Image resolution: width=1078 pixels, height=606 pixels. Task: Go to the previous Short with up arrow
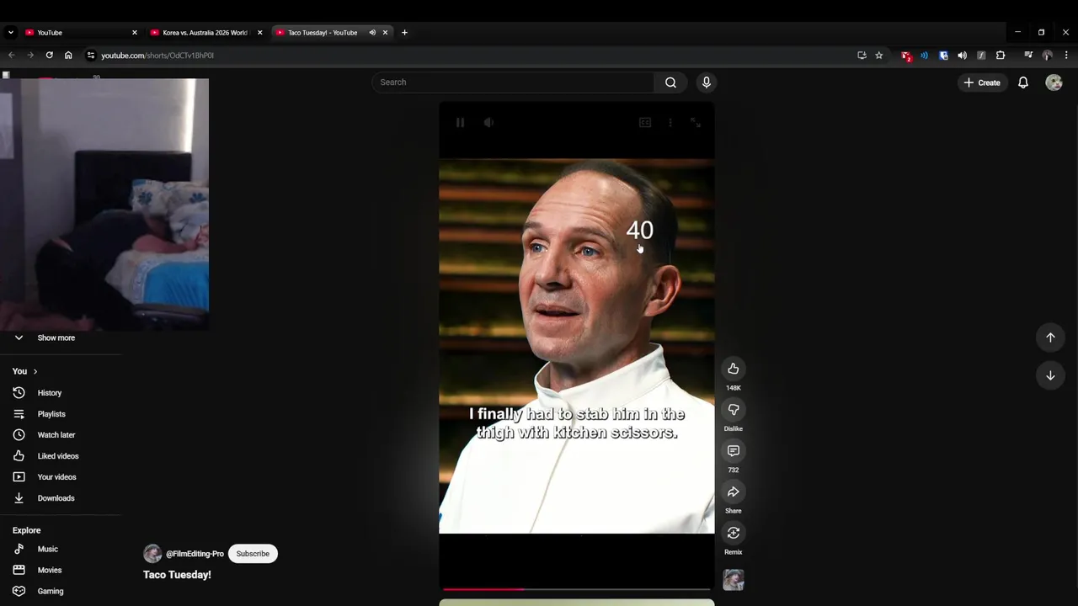tap(1050, 338)
